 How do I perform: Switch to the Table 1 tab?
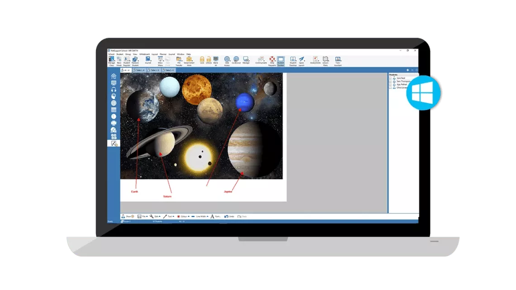(x=139, y=71)
